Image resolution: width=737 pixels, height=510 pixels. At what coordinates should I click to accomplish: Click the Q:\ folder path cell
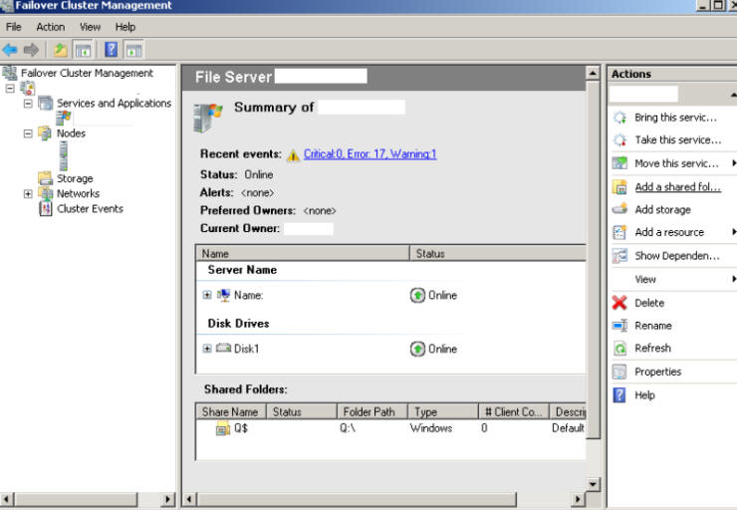(348, 428)
